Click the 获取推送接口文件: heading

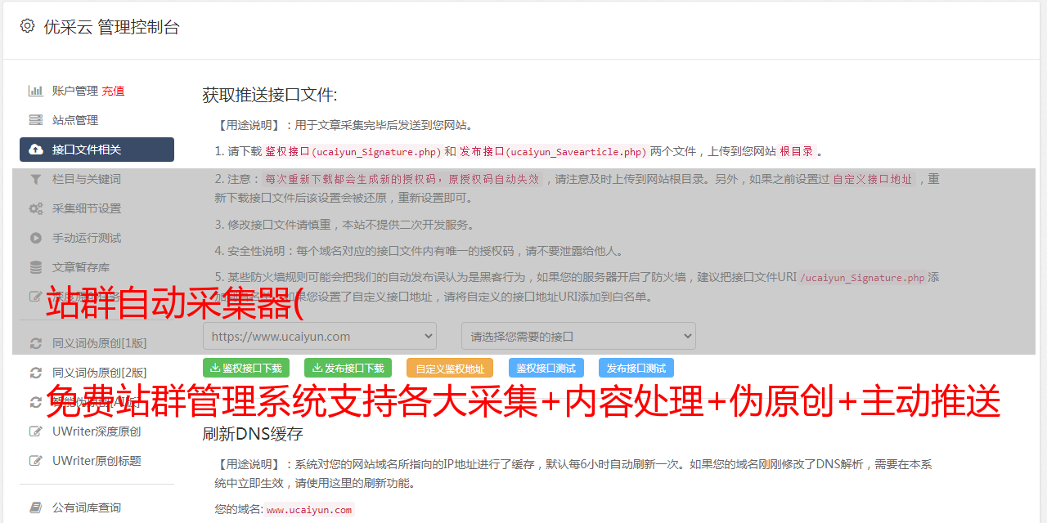pyautogui.click(x=270, y=95)
